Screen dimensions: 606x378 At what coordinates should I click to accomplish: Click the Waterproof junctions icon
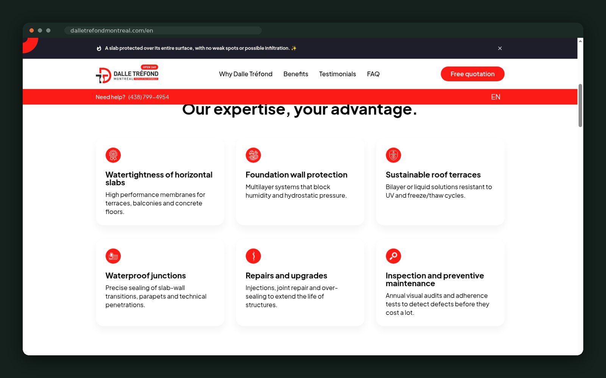113,256
